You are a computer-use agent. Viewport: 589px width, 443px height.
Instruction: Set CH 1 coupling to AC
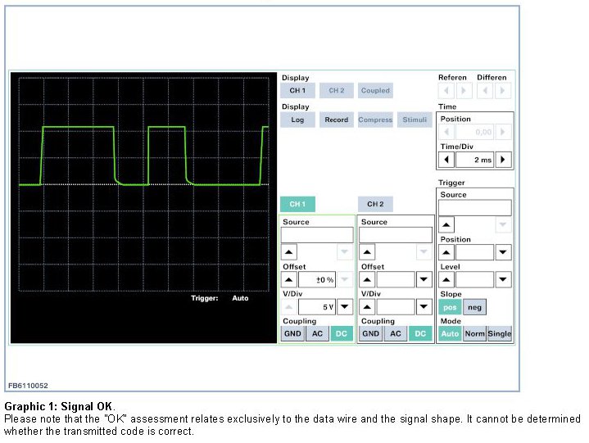point(317,333)
